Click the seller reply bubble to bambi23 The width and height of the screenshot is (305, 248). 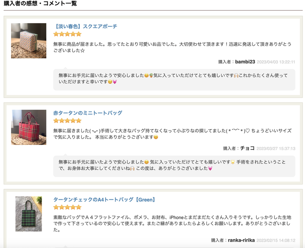coord(174,79)
